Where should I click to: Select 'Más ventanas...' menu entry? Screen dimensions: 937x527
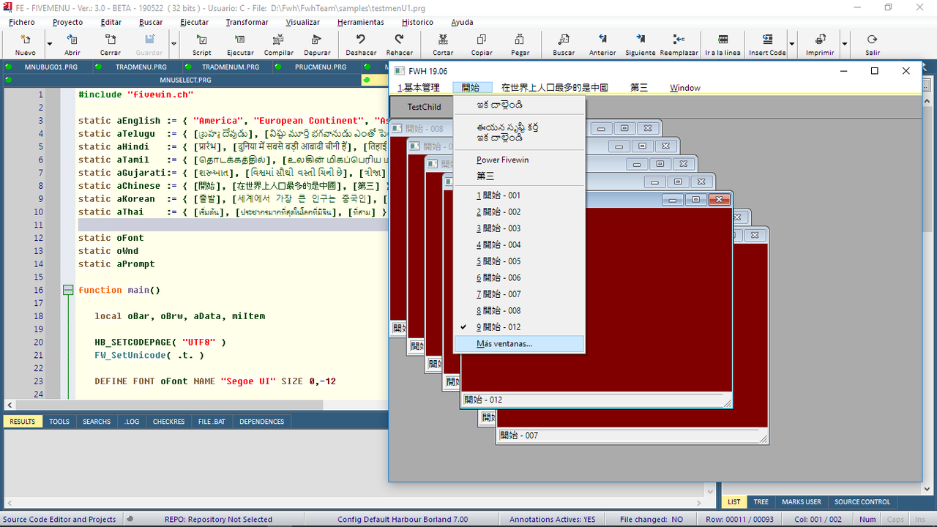point(519,343)
